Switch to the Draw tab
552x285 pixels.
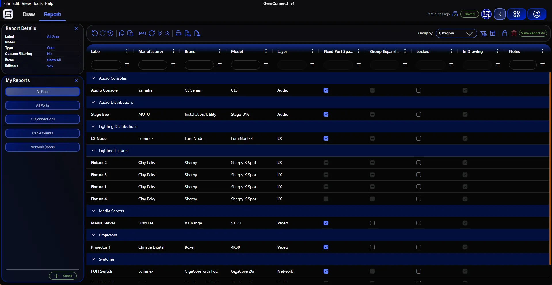pos(29,14)
